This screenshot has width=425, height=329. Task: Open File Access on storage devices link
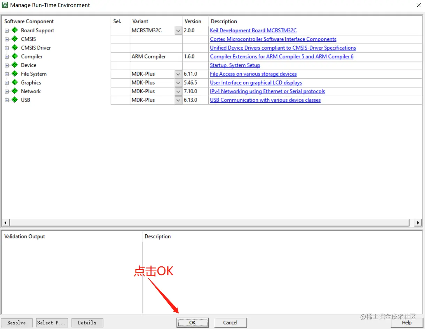click(x=253, y=74)
